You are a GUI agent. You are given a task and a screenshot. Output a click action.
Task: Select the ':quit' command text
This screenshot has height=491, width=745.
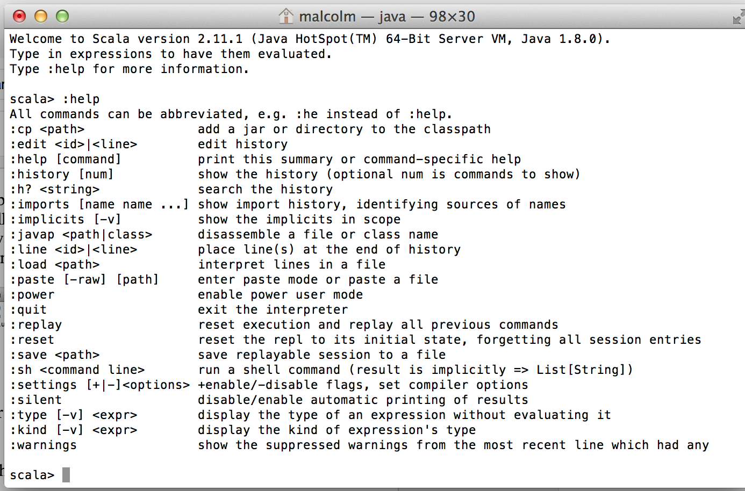[28, 309]
